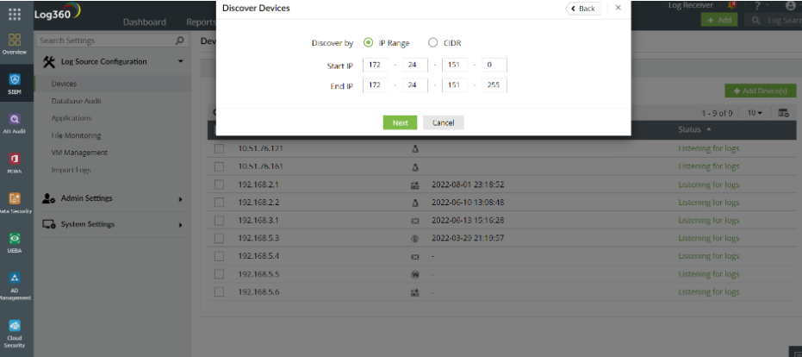
Task: Click the device type icon for 192.168.5.5
Action: click(x=415, y=274)
